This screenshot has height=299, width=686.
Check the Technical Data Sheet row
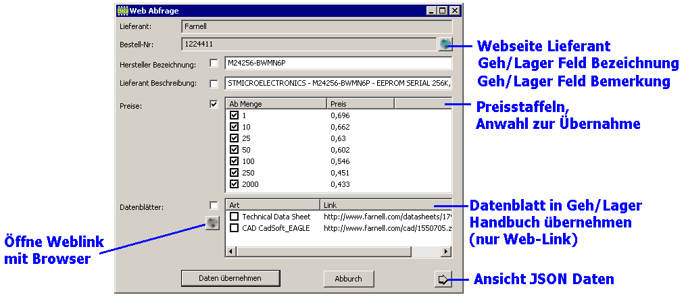pyautogui.click(x=235, y=217)
